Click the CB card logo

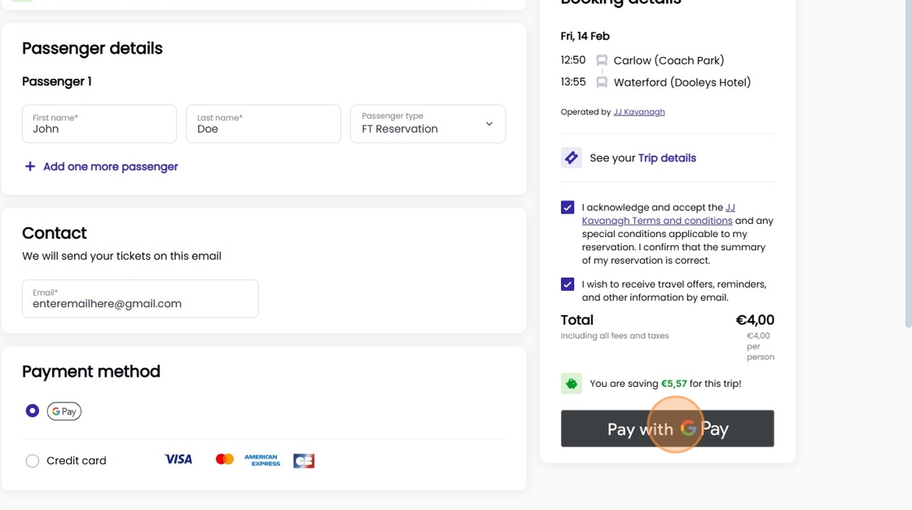[305, 461]
